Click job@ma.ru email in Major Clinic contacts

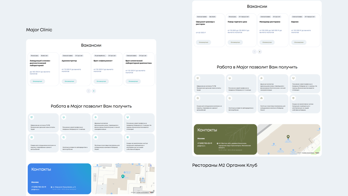click(35, 190)
